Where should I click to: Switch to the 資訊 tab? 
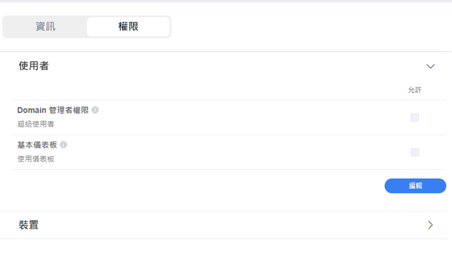coord(45,27)
